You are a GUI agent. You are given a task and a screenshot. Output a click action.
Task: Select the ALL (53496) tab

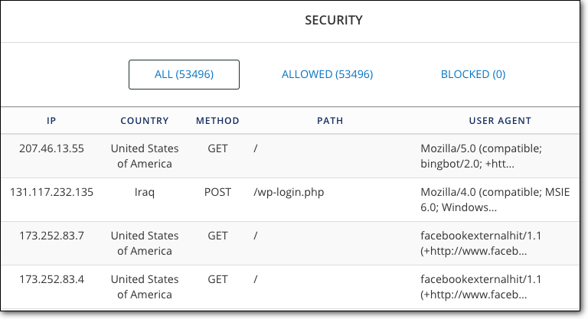(x=184, y=74)
